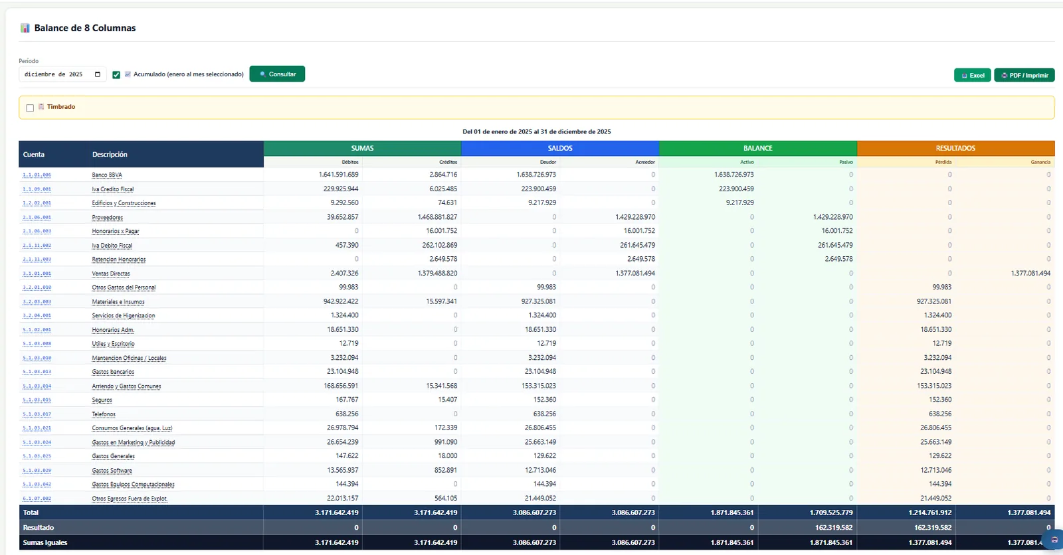Click the printer icon on PDF / Imprimir

coord(1005,76)
